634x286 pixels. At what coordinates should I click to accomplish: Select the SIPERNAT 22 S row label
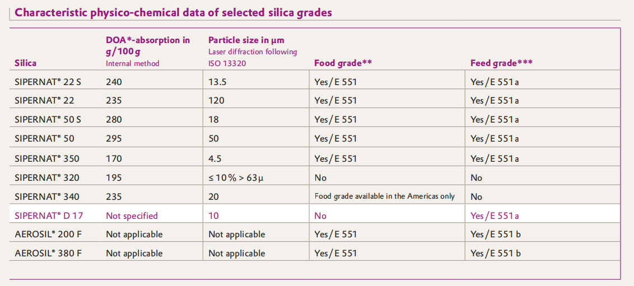(48, 82)
